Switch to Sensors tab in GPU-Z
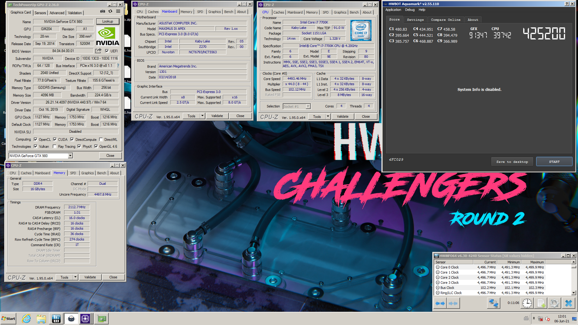 (40, 13)
